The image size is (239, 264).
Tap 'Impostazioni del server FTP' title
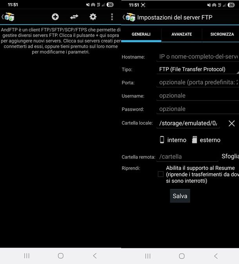coord(175,17)
